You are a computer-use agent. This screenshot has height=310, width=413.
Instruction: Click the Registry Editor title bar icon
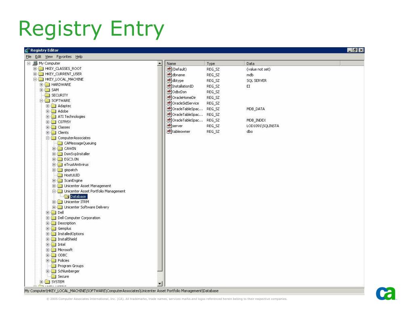(27, 50)
